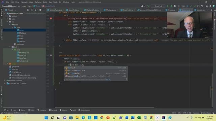The width and height of the screenshot is (216, 121).
Task: Open TODO tool window
Action: [x=31, y=110]
